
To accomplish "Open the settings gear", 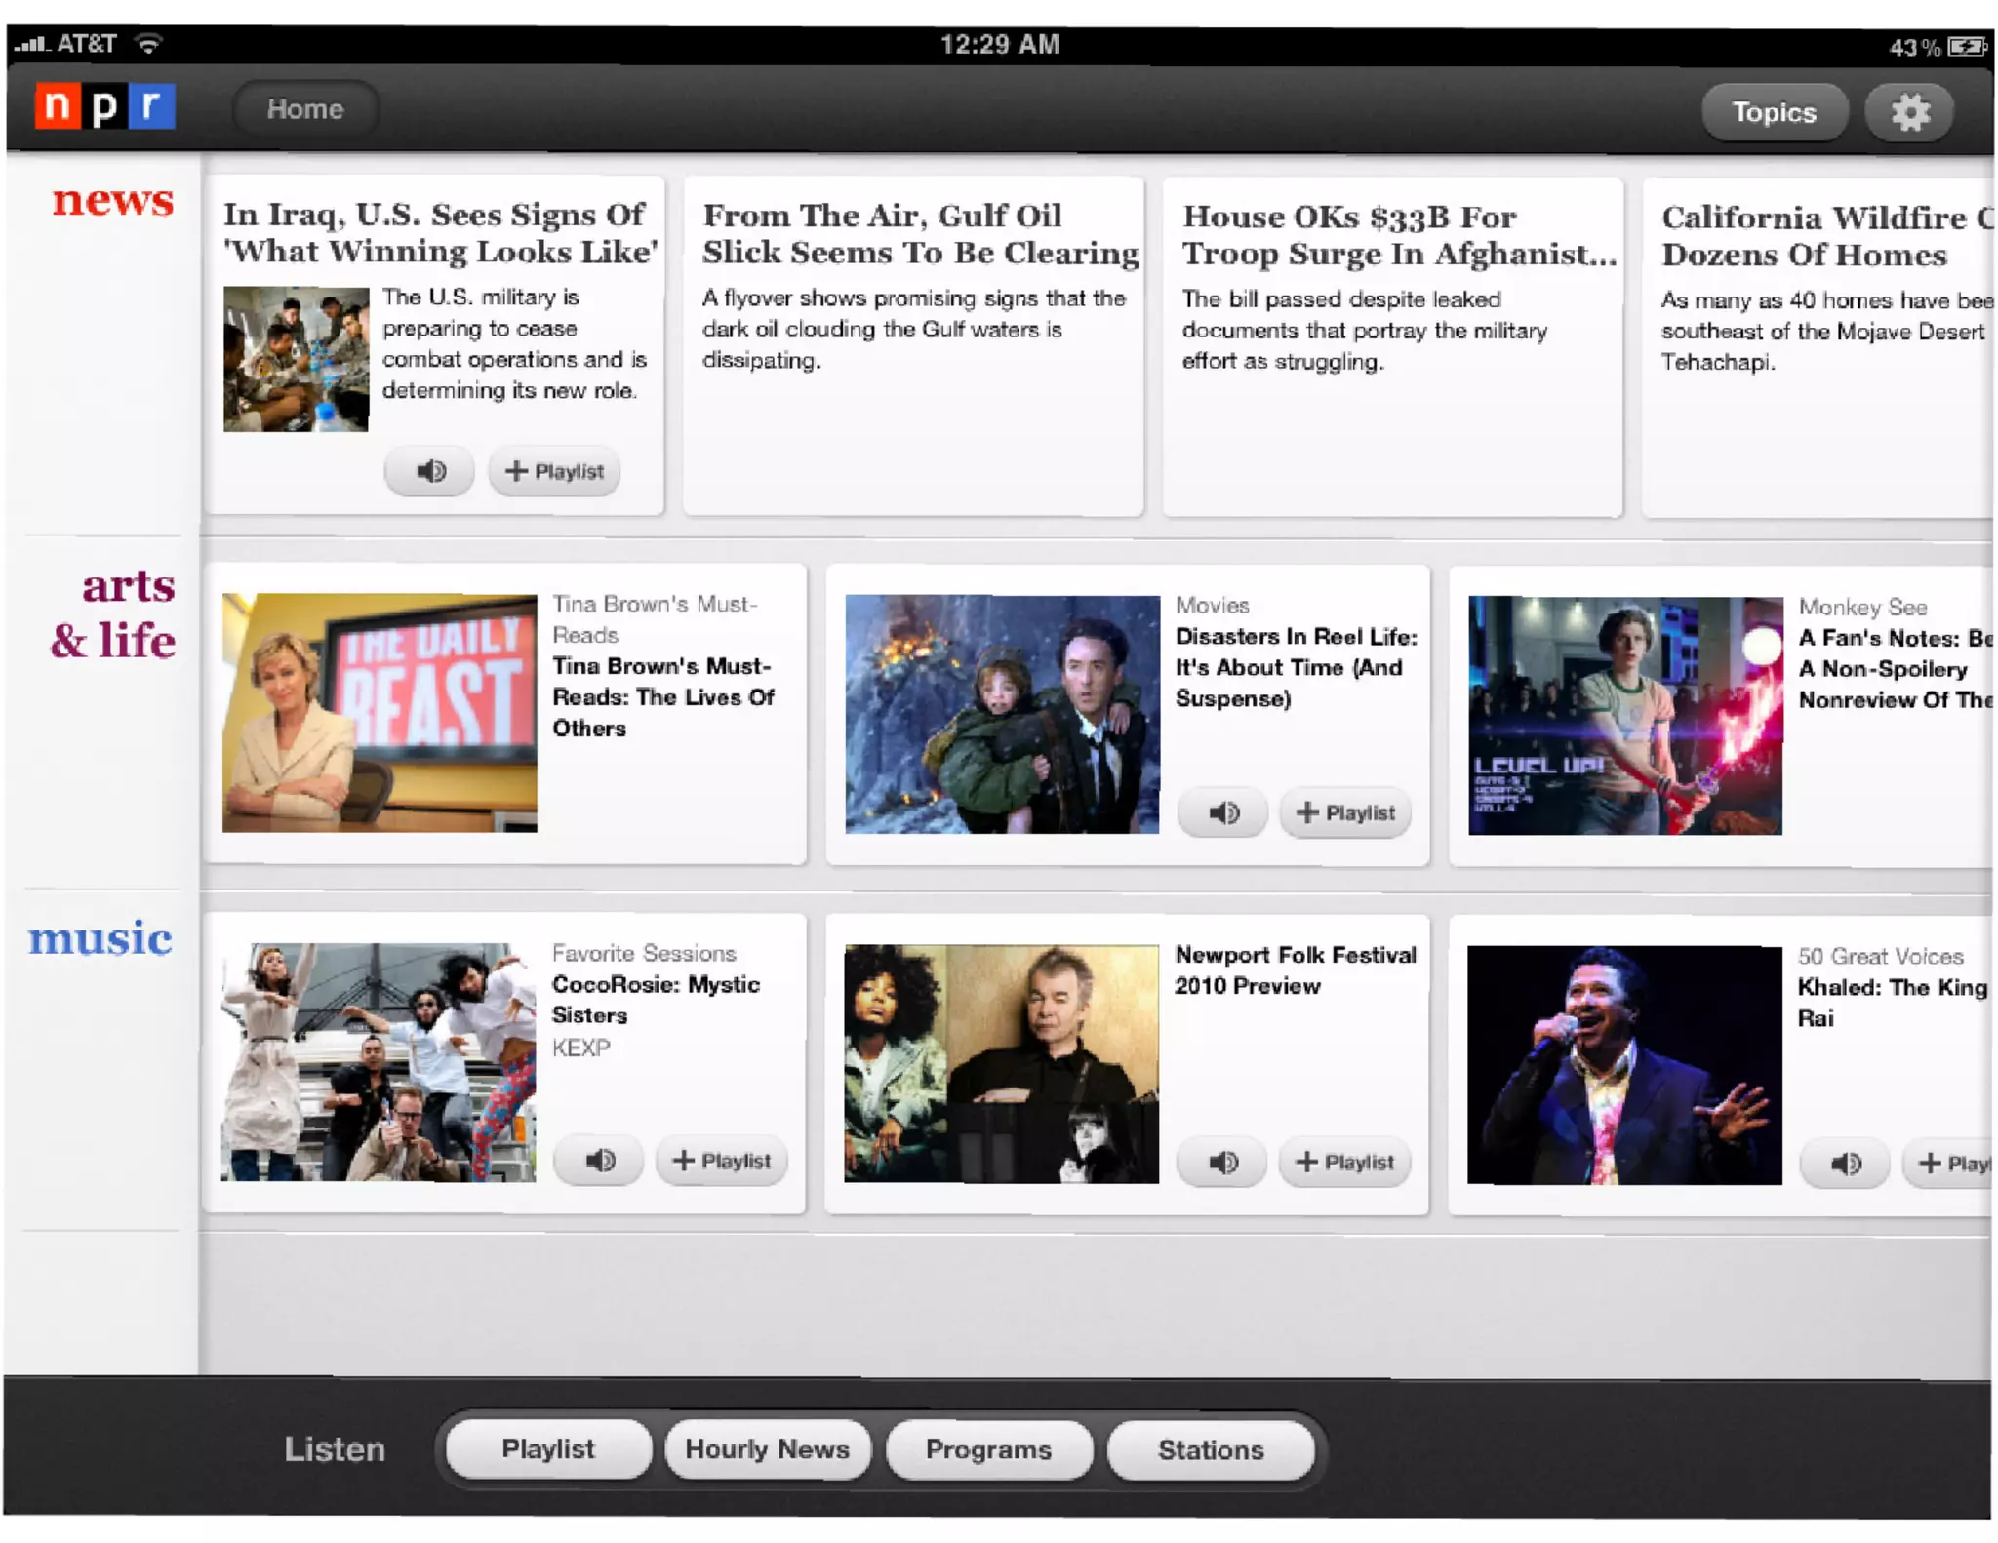I will 1909,112.
